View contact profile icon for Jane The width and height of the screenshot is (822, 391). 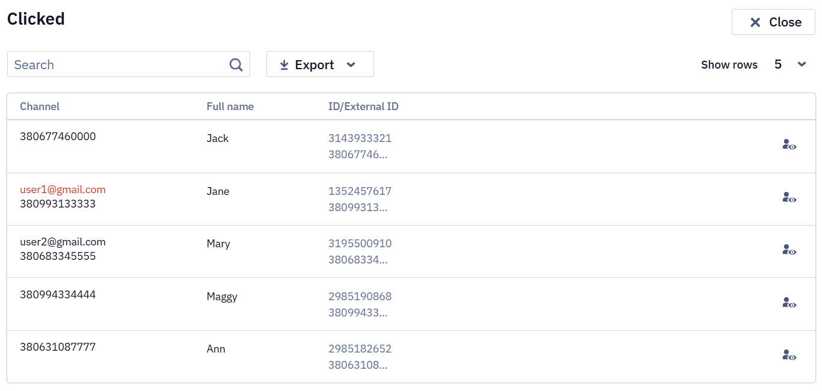tap(789, 197)
